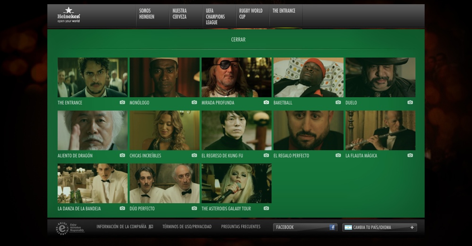Click the Enjoy Heineken Responsibly badge
The width and height of the screenshot is (472, 246).
tap(70, 228)
